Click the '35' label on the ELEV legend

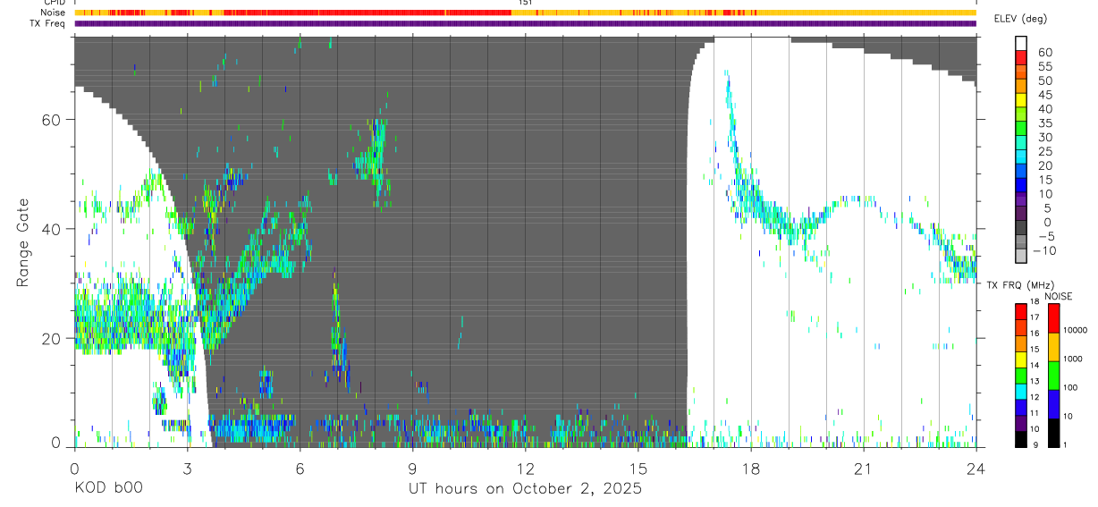1044,123
